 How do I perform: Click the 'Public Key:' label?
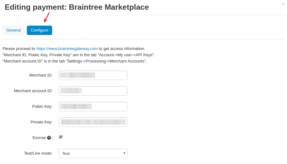pyautogui.click(x=42, y=107)
